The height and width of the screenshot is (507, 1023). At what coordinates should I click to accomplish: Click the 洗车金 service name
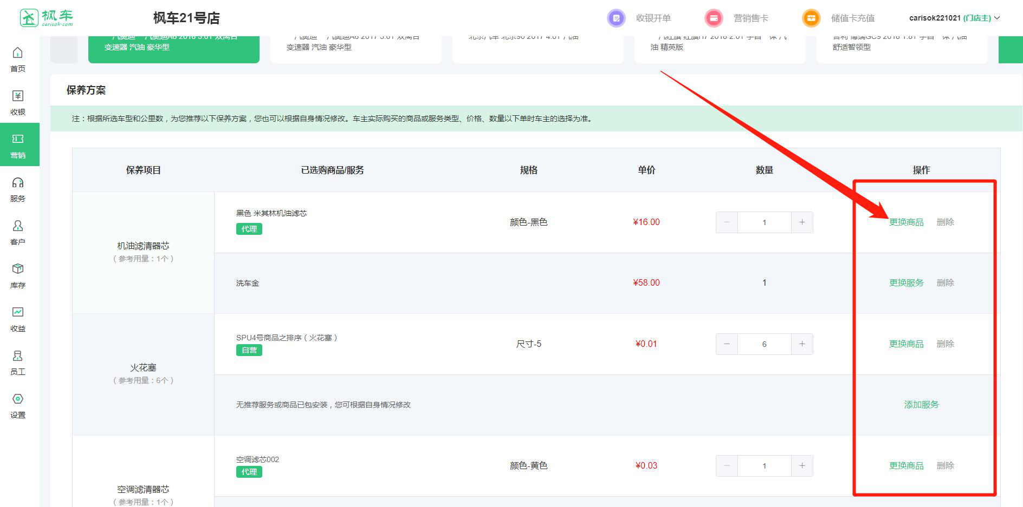(248, 283)
